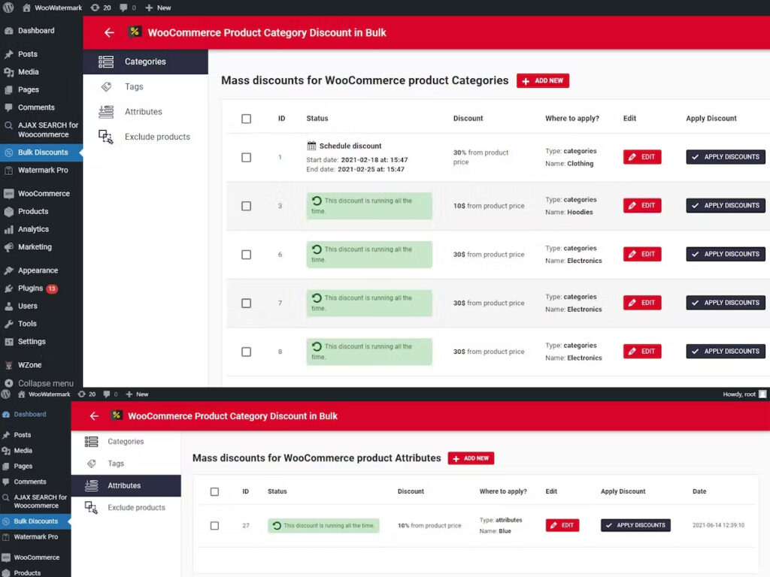Click EDIT for Electronics discount ID 7
This screenshot has height=577, width=770.
pos(642,303)
